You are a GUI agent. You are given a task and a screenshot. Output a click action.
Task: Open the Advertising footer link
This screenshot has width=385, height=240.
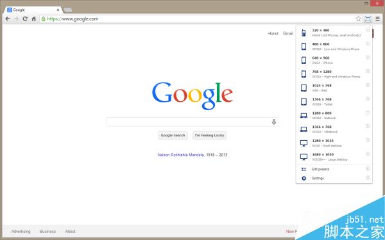click(x=21, y=232)
